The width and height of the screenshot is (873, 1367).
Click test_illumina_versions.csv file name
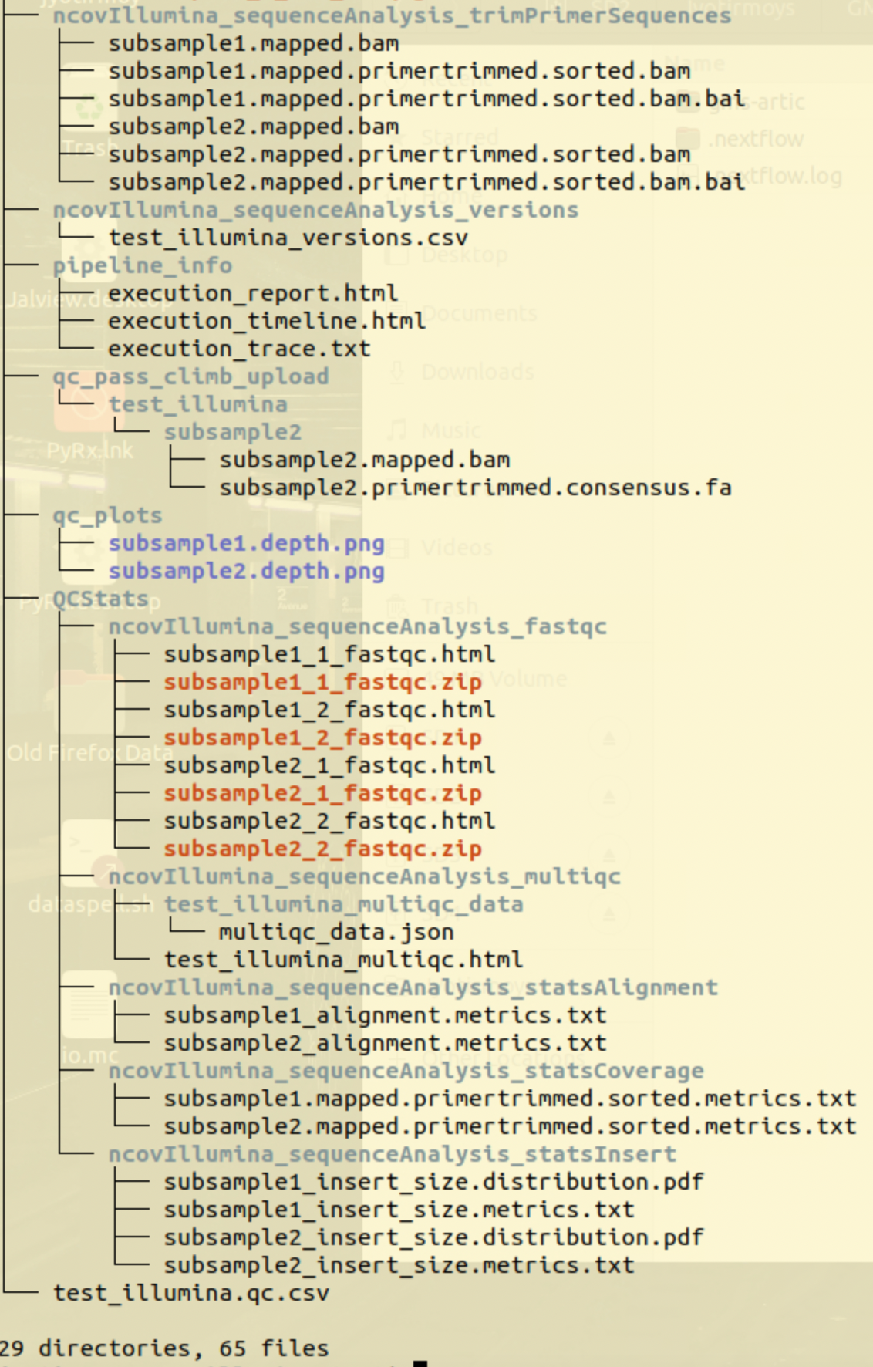tap(288, 238)
